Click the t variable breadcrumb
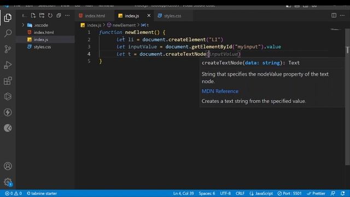 144,25
